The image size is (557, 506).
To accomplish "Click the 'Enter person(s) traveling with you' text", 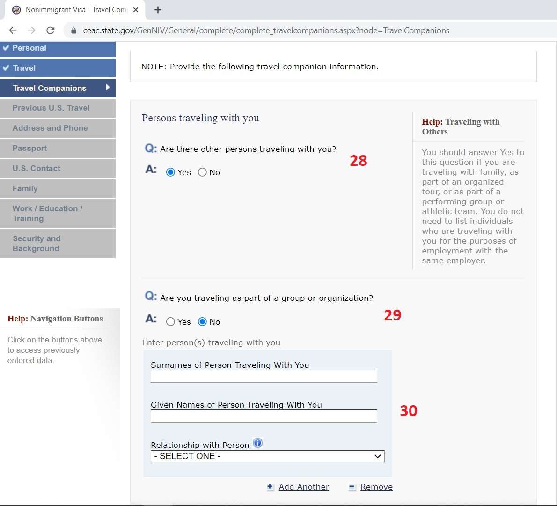I will pos(211,342).
